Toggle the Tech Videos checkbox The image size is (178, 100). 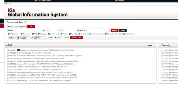click(124, 34)
